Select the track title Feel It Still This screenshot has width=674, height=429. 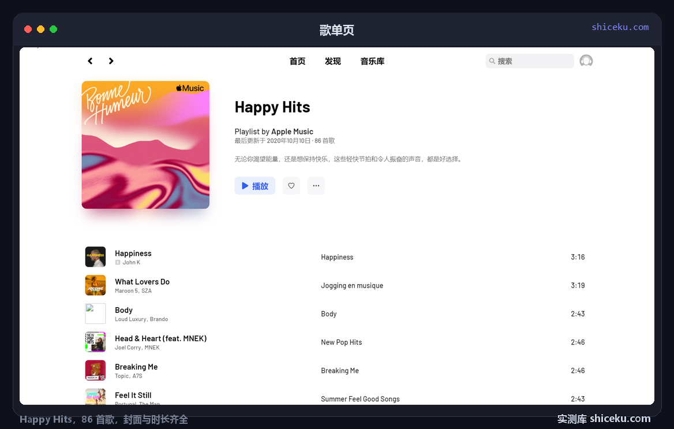click(x=133, y=396)
